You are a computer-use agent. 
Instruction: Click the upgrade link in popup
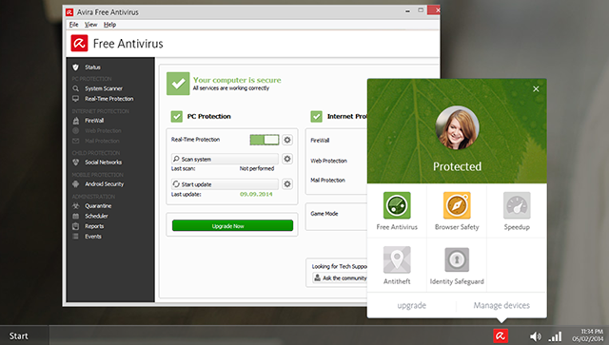point(412,305)
